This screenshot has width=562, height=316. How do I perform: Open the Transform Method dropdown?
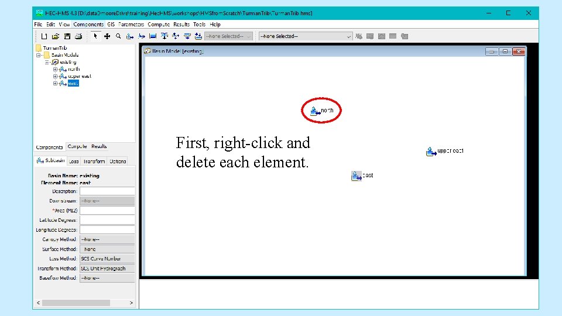107,269
